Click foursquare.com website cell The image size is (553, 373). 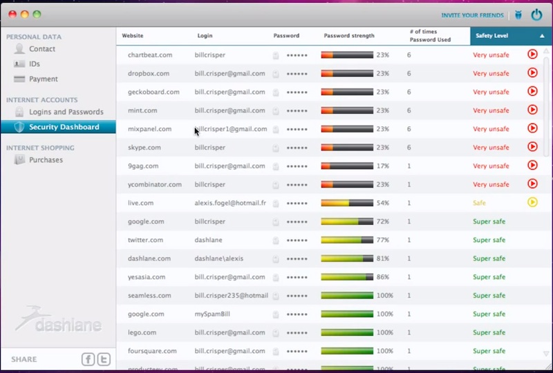(x=152, y=351)
